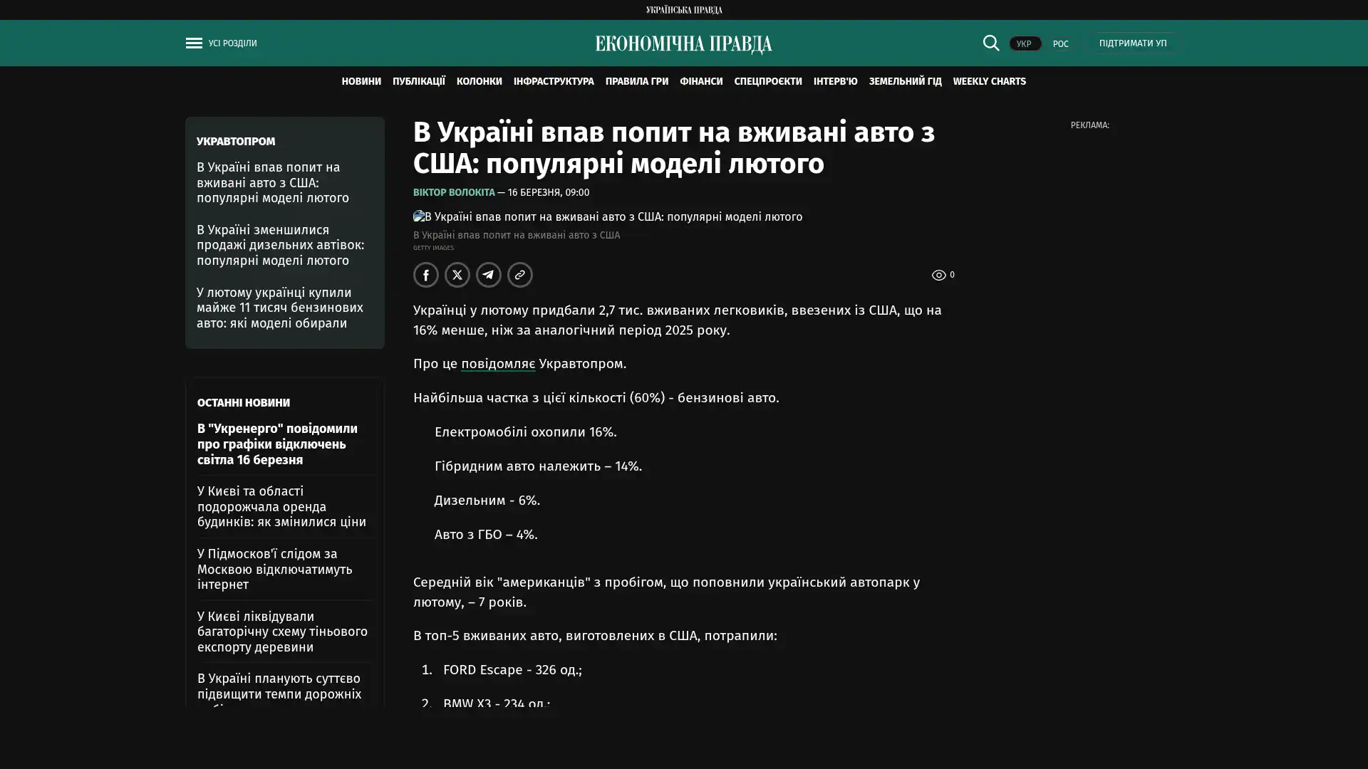Open the hamburger menu icon

pyautogui.click(x=194, y=43)
